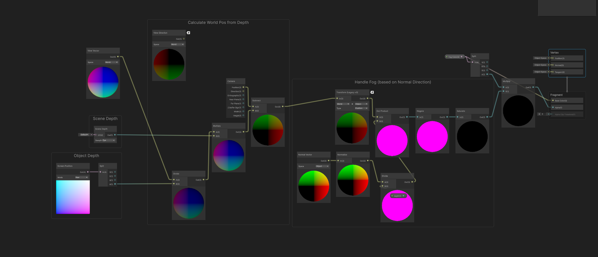
Task: Select the Out(3) port on View Vector node
Action: point(118,57)
